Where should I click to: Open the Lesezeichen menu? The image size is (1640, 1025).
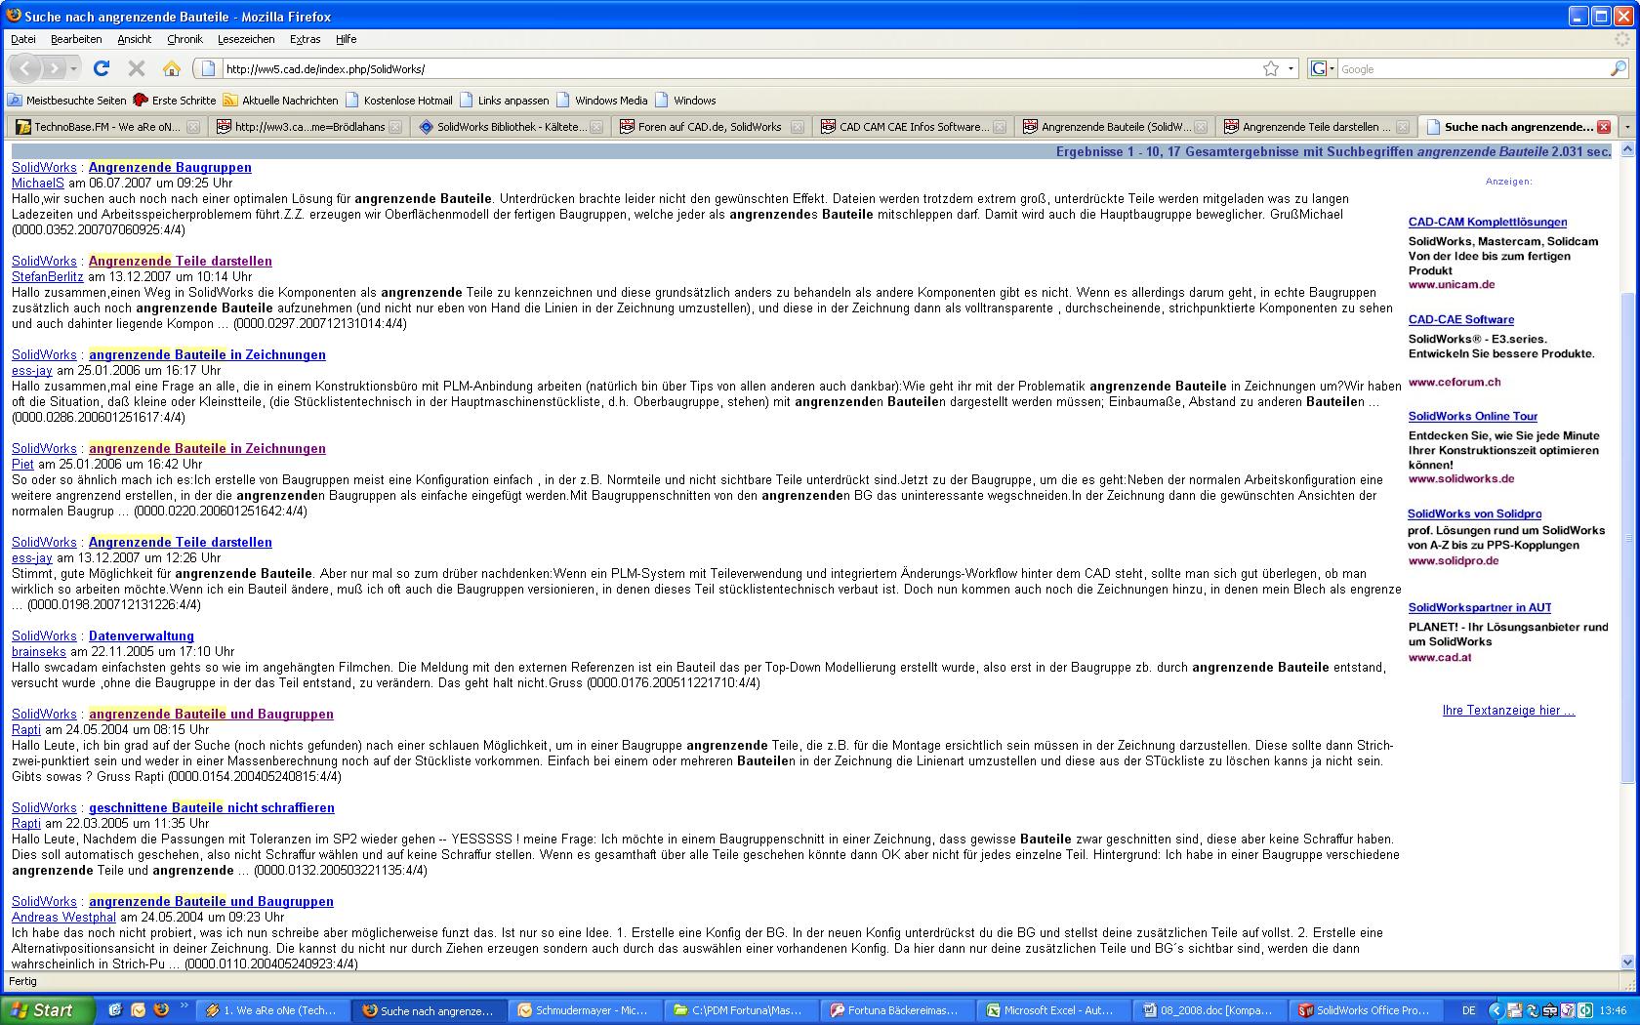point(246,39)
